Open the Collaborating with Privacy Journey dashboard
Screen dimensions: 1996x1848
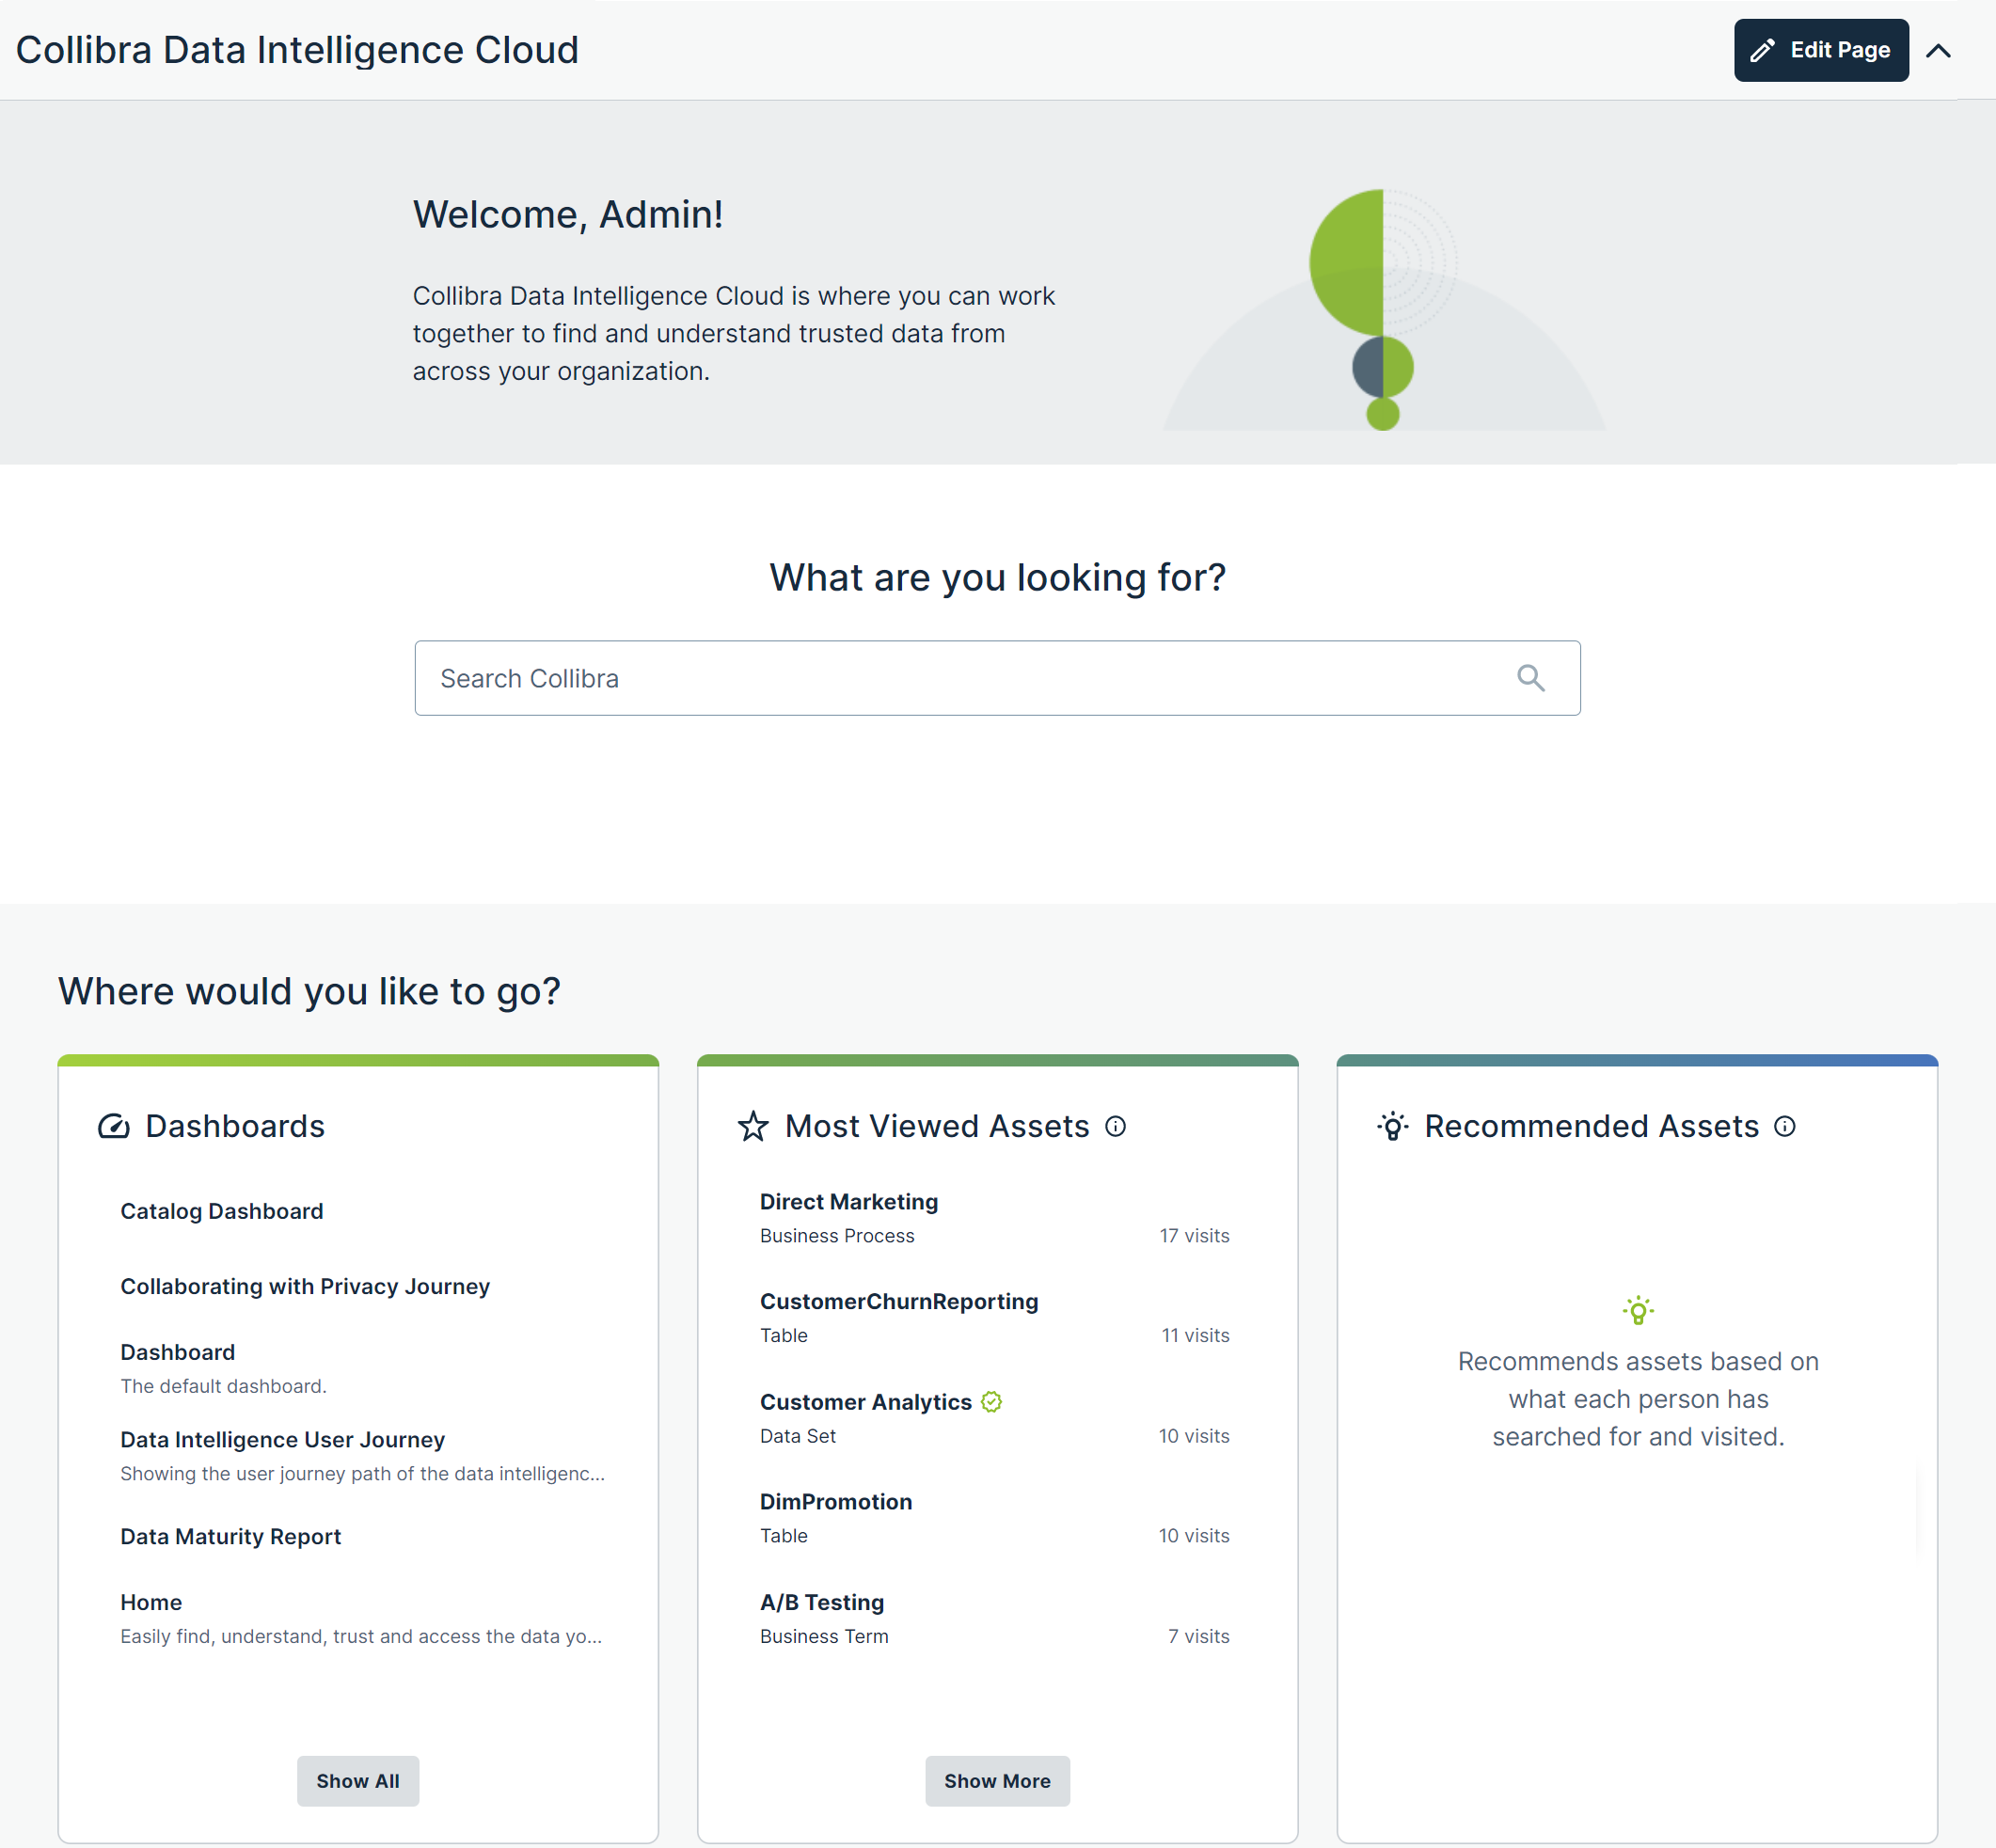click(x=305, y=1286)
